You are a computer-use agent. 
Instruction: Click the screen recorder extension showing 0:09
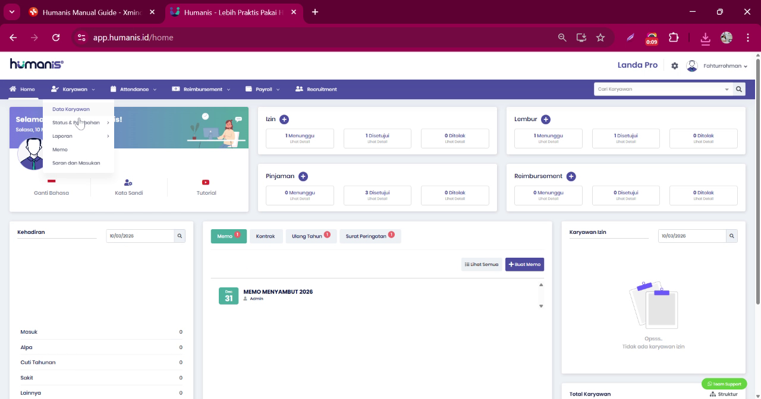click(652, 39)
